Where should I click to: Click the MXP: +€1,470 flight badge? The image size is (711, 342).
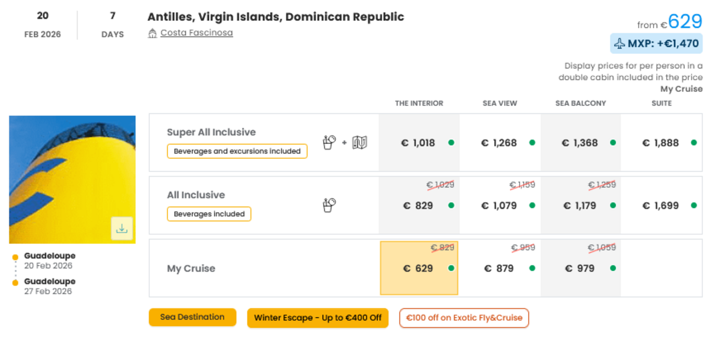click(x=656, y=44)
